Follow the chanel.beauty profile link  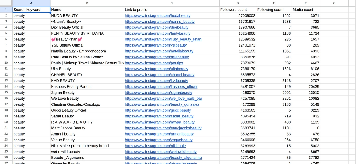coord(159,75)
